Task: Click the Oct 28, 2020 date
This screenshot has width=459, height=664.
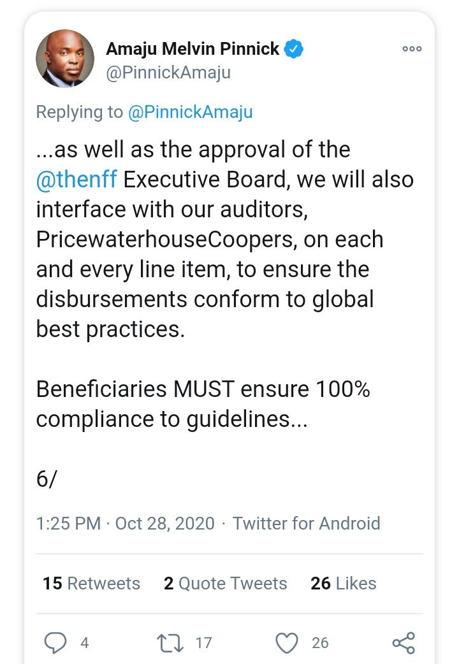Action: point(164,524)
